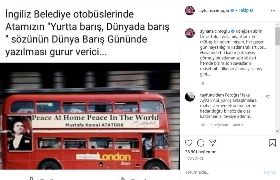Click the Yorum ekle comment field

coord(223,172)
